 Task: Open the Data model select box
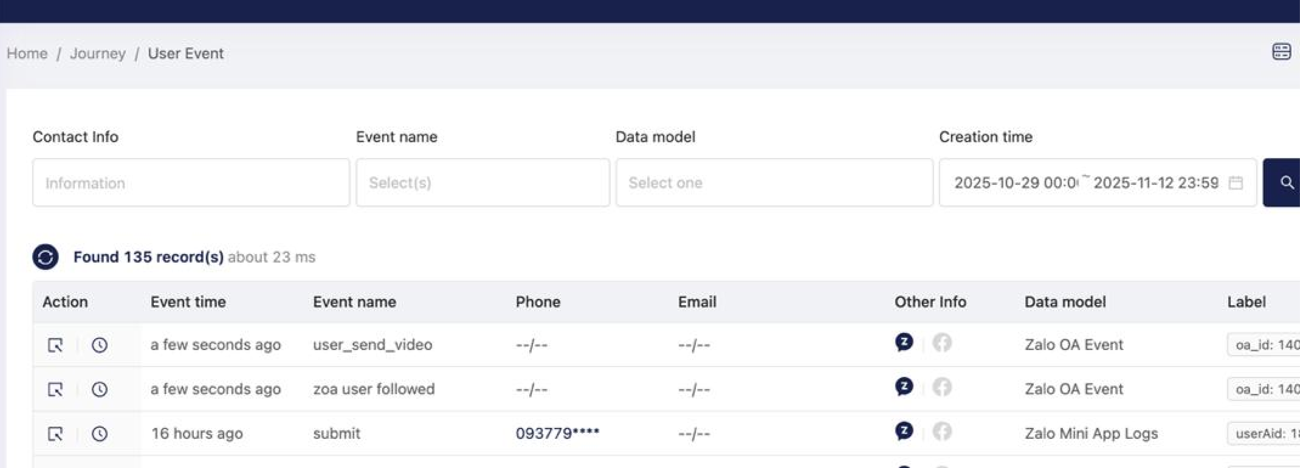pyautogui.click(x=774, y=183)
